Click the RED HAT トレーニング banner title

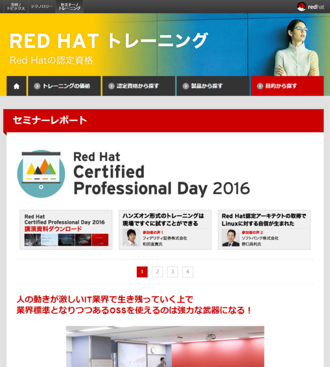click(109, 41)
